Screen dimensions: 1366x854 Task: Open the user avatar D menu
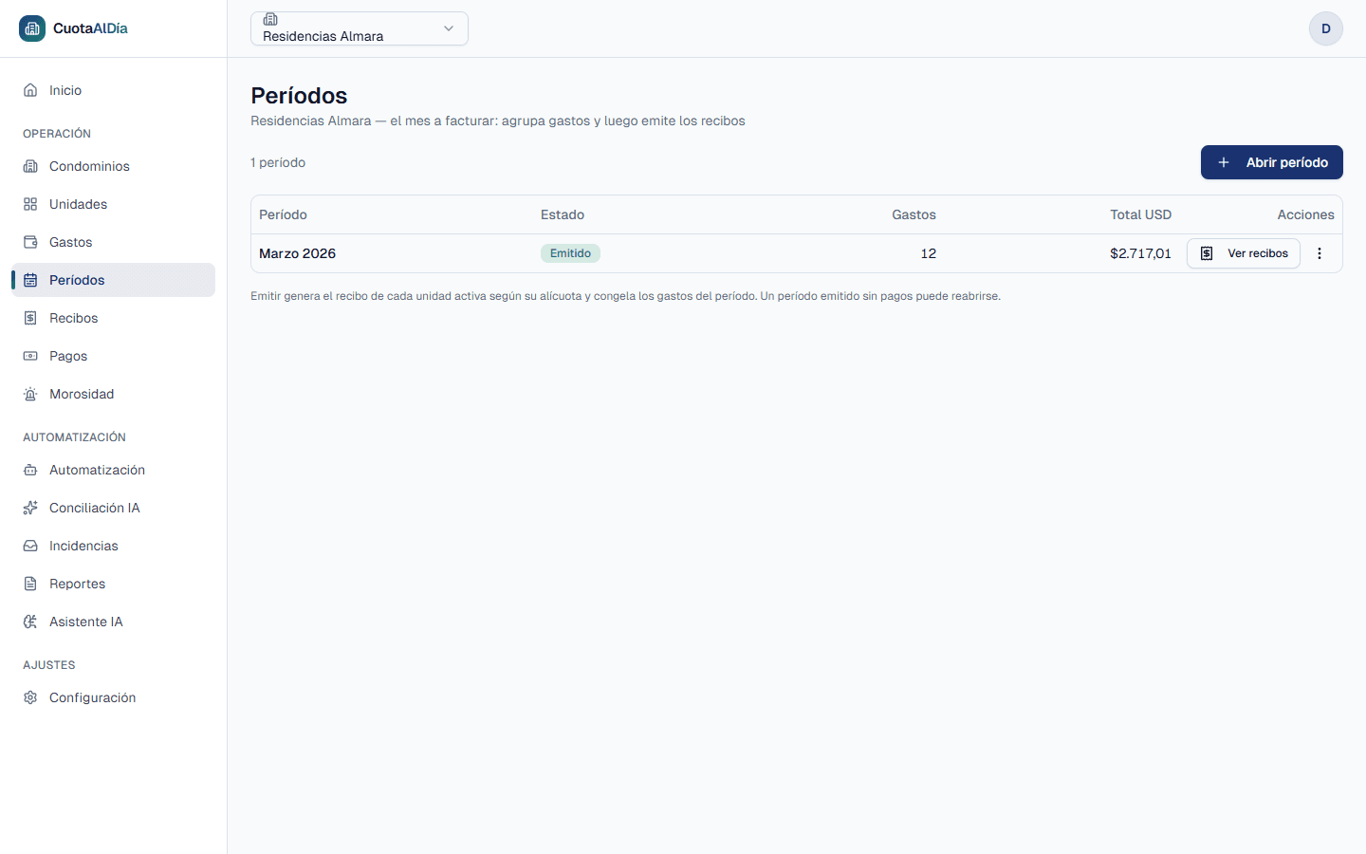click(x=1326, y=28)
